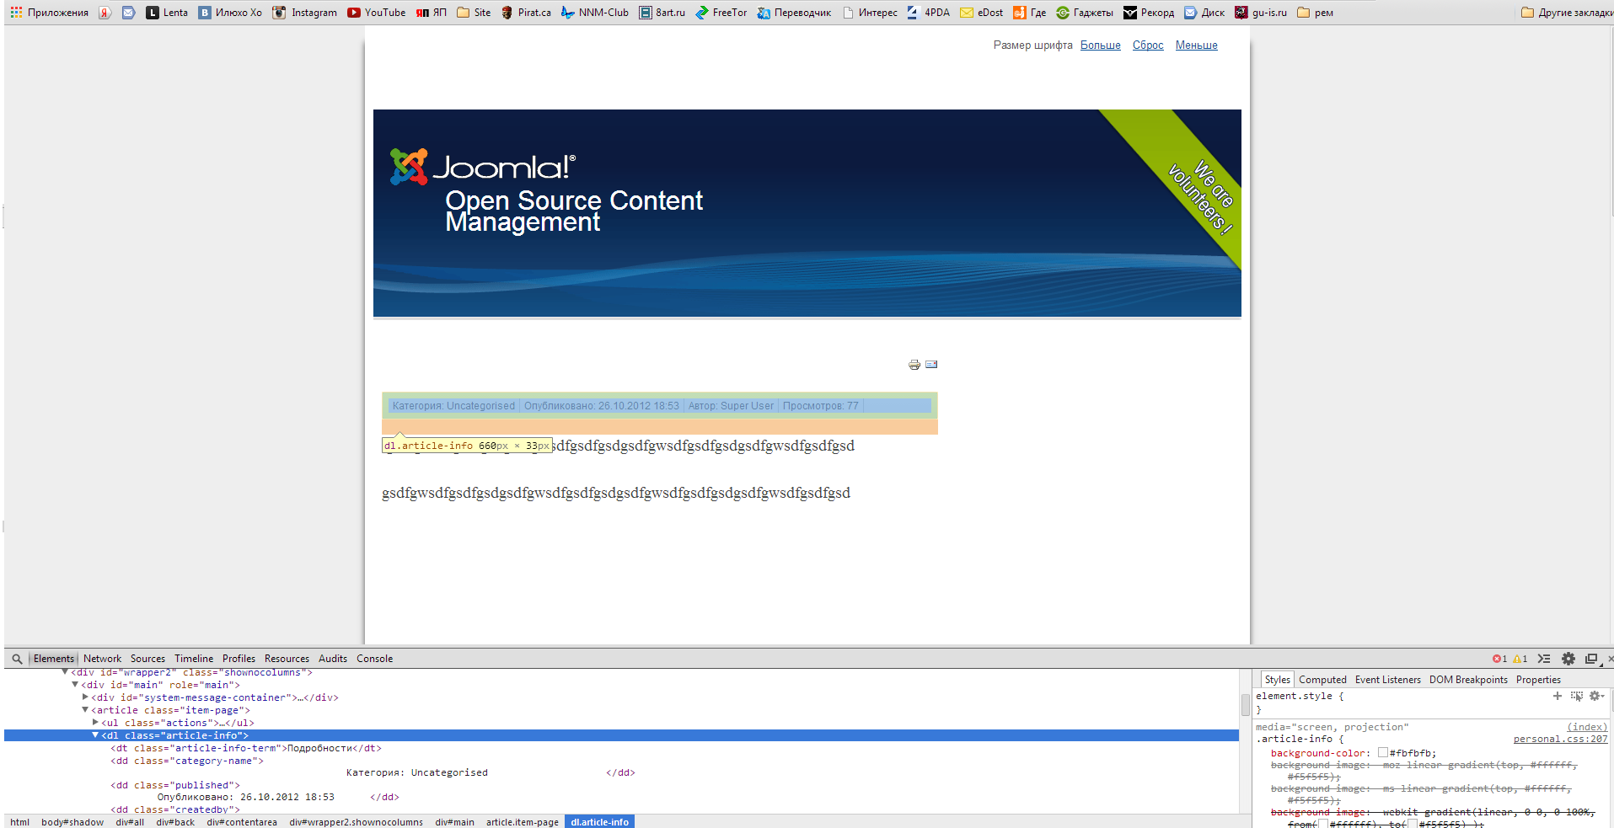Click the #fbfbfb background-color swatch
This screenshot has height=828, width=1614.
pos(1383,753)
